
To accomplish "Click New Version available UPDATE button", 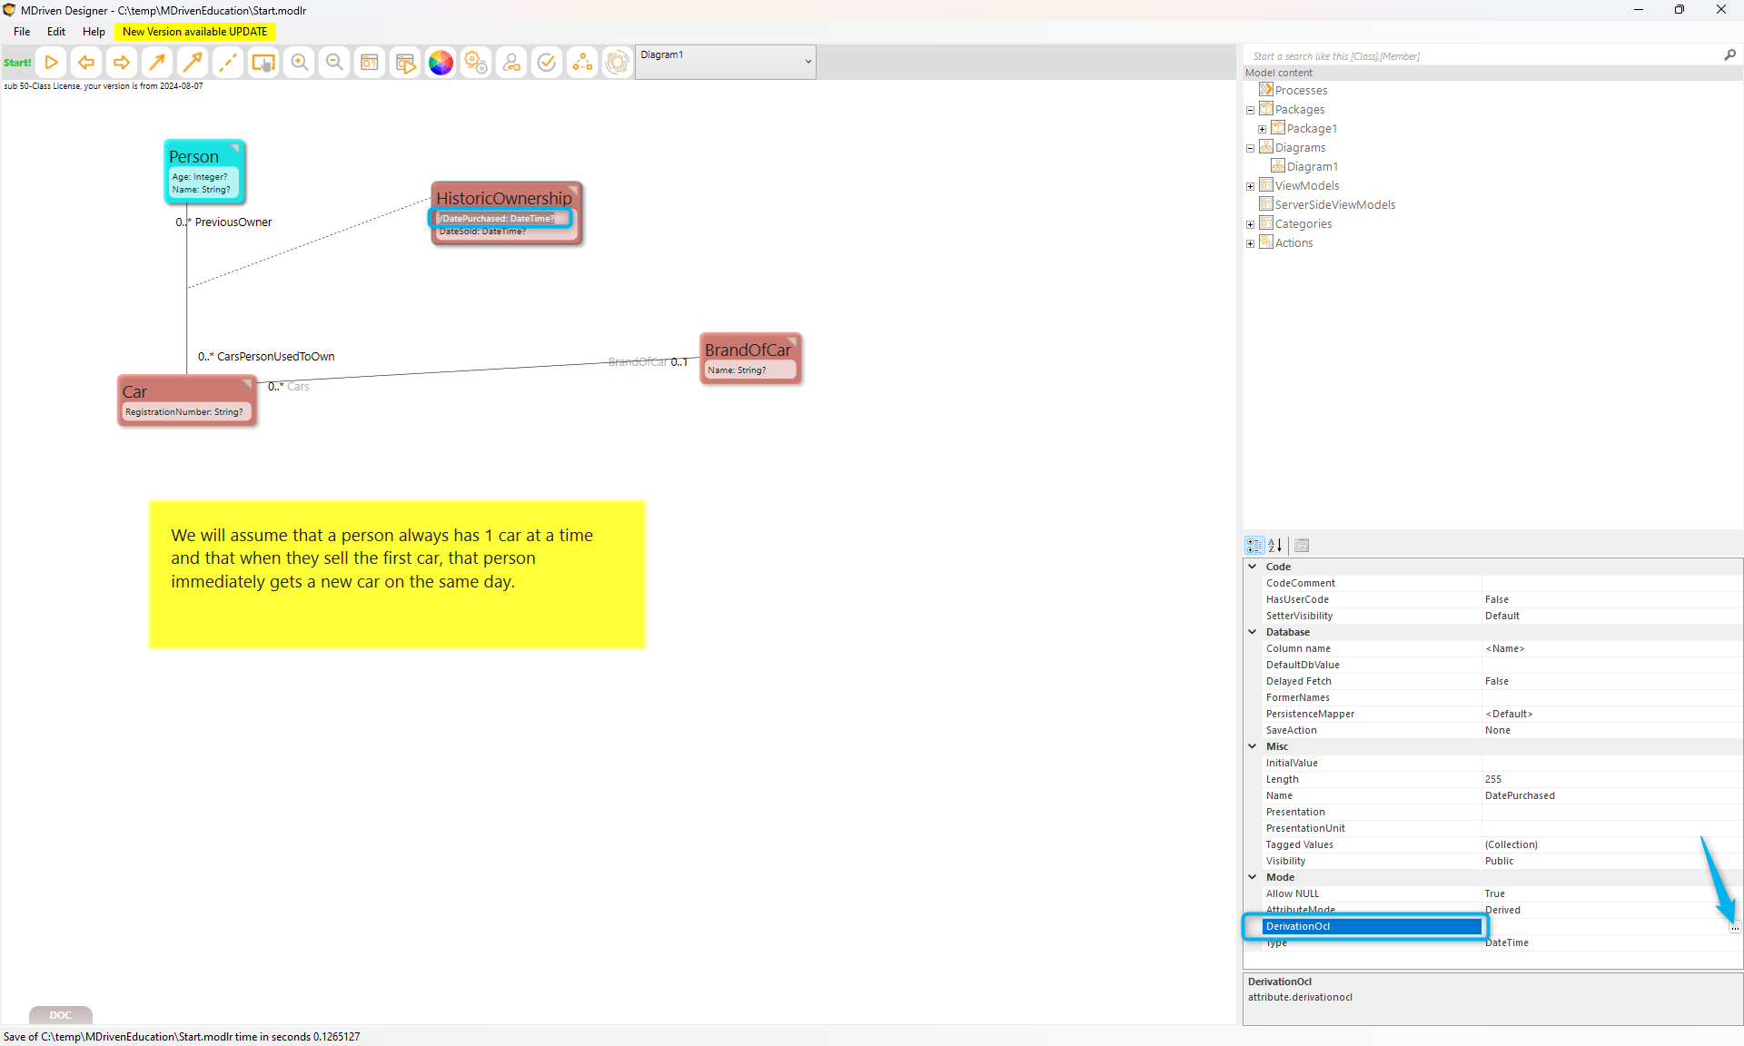I will pos(194,32).
